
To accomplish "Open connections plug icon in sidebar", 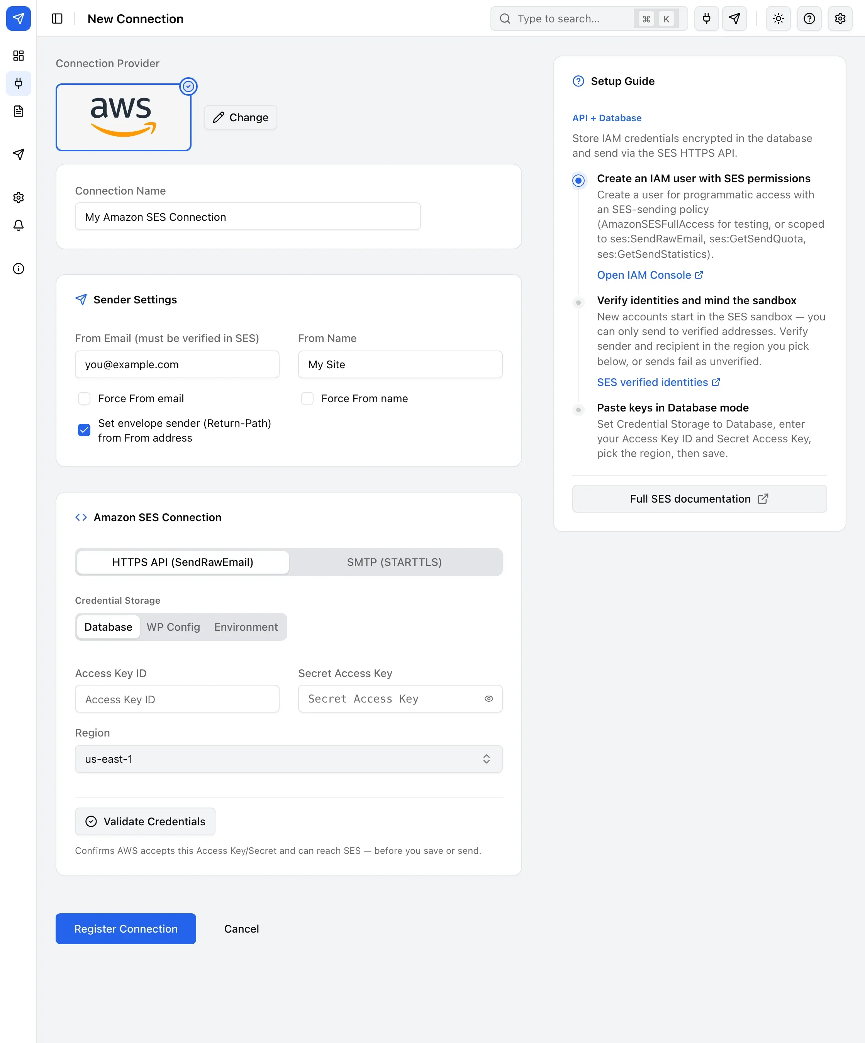I will (19, 83).
